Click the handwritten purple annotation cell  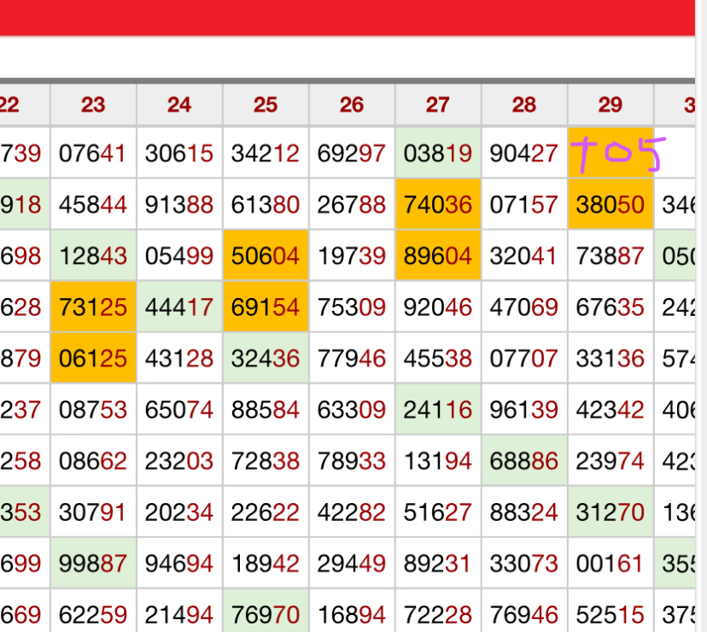(x=611, y=154)
